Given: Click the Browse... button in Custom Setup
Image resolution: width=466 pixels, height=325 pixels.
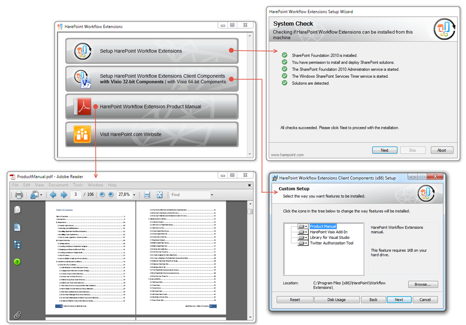Looking at the screenshot, I should click(423, 284).
